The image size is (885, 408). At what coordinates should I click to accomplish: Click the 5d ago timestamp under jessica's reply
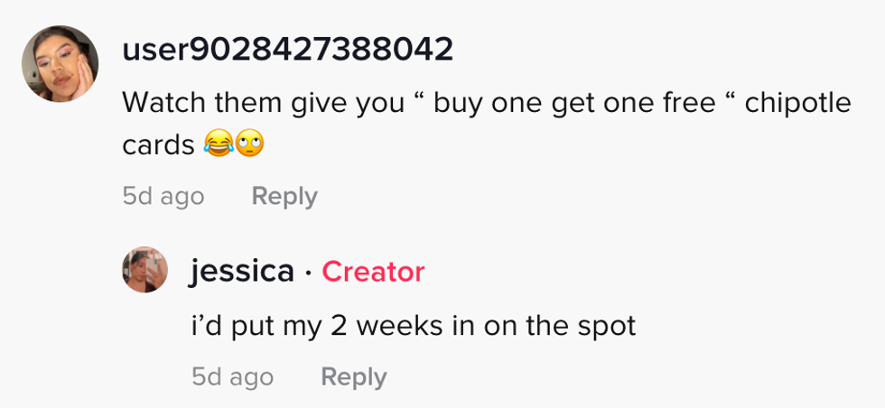tap(232, 376)
